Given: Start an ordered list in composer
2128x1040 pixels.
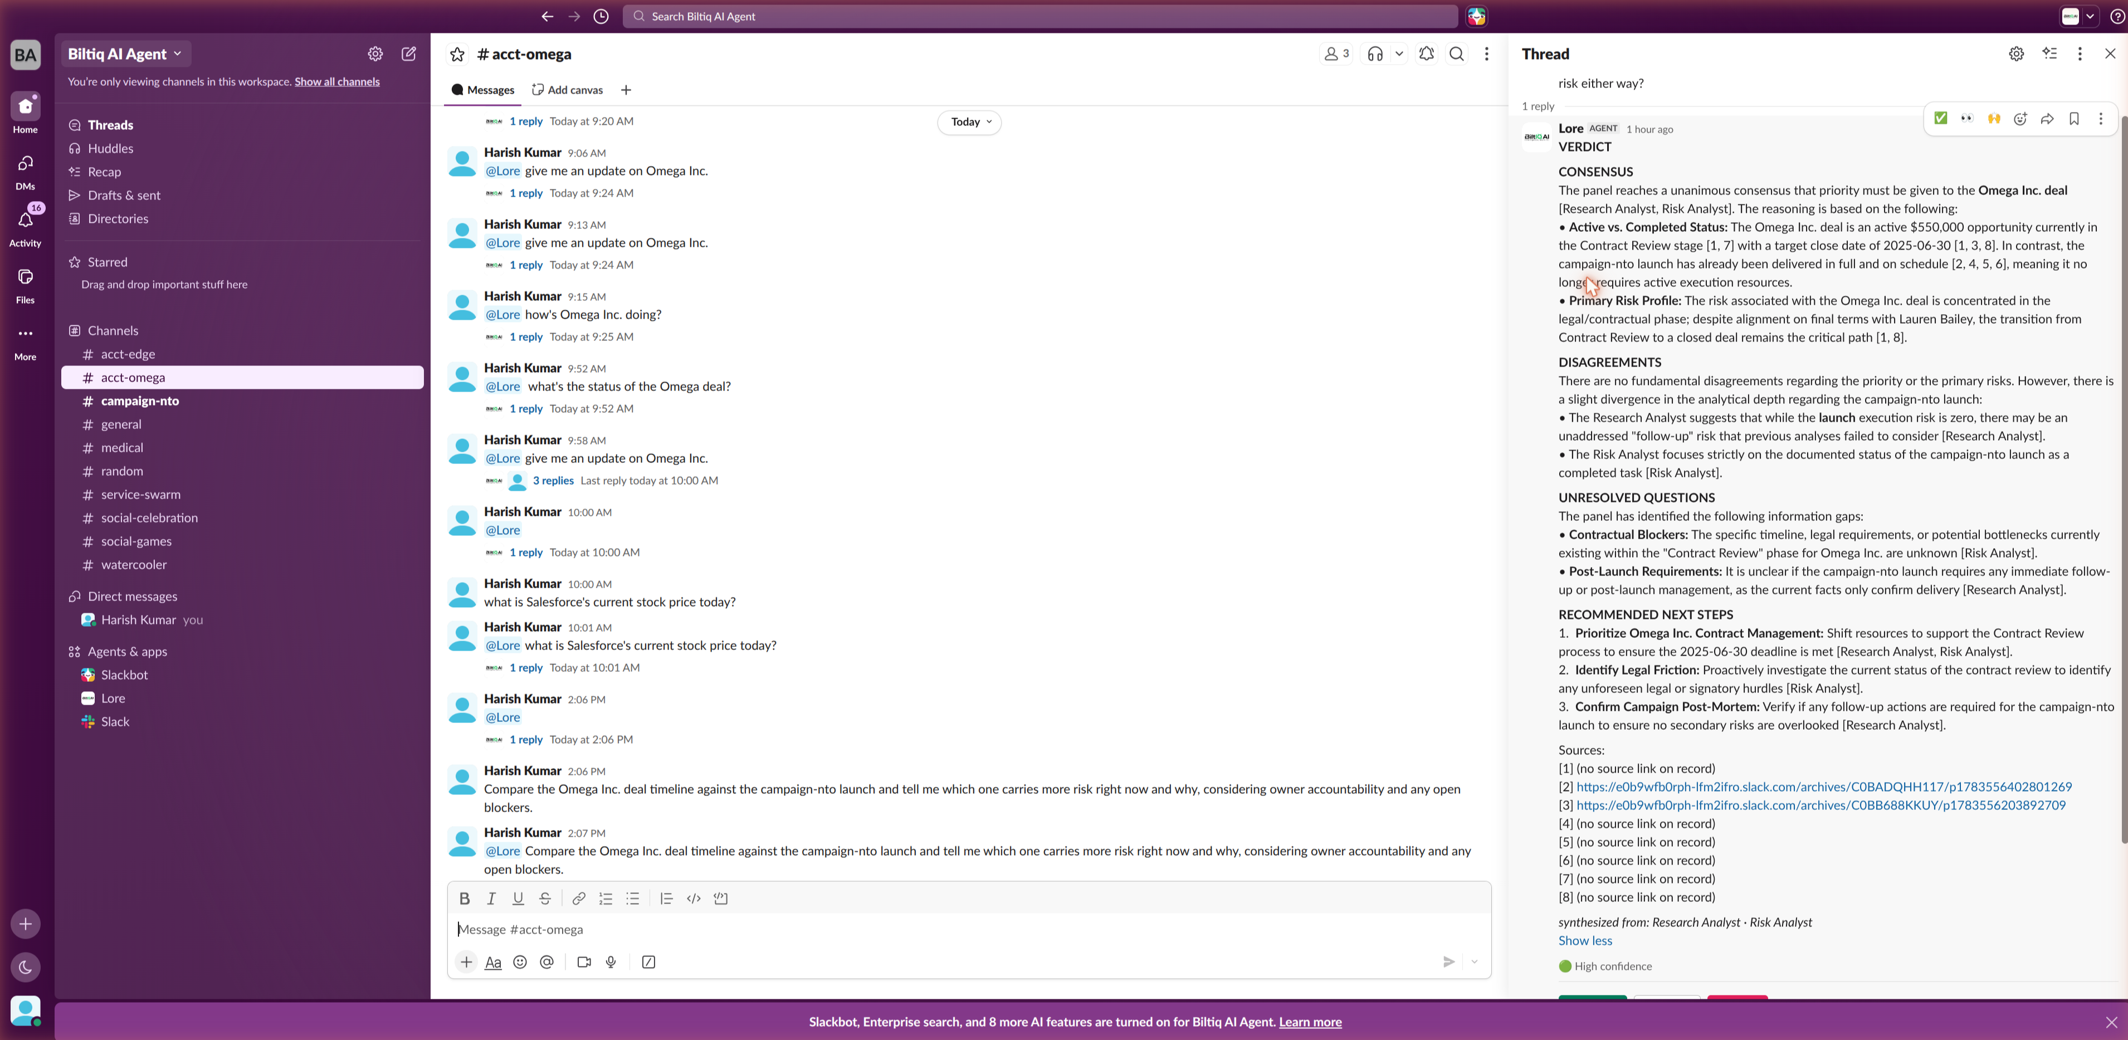Looking at the screenshot, I should pos(606,899).
